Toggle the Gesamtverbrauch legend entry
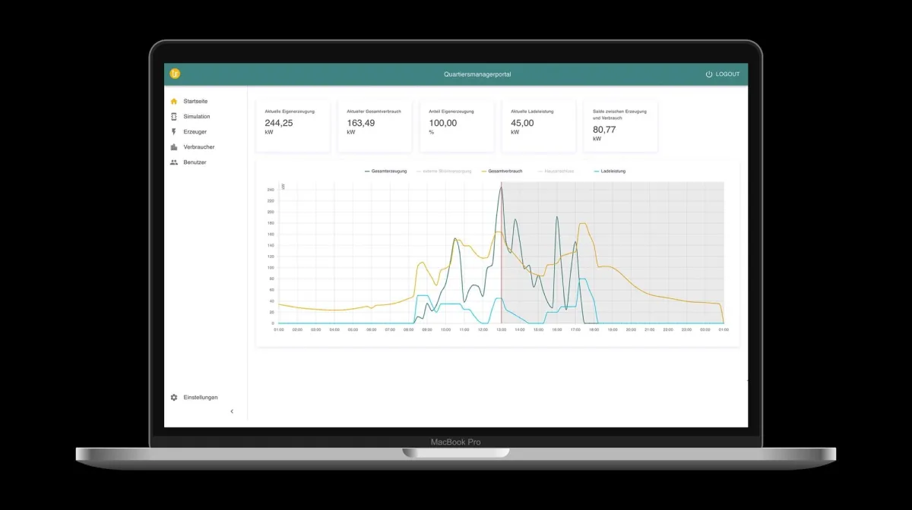Viewport: 912px width, 510px height. point(501,172)
